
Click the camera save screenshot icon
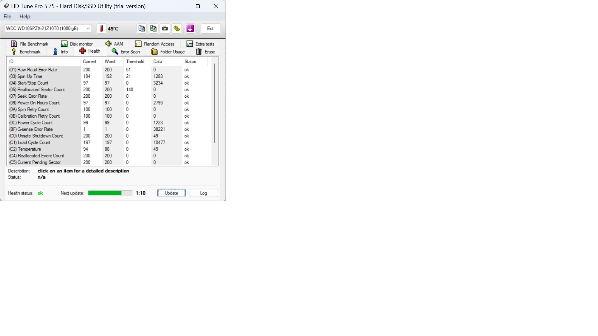[165, 29]
